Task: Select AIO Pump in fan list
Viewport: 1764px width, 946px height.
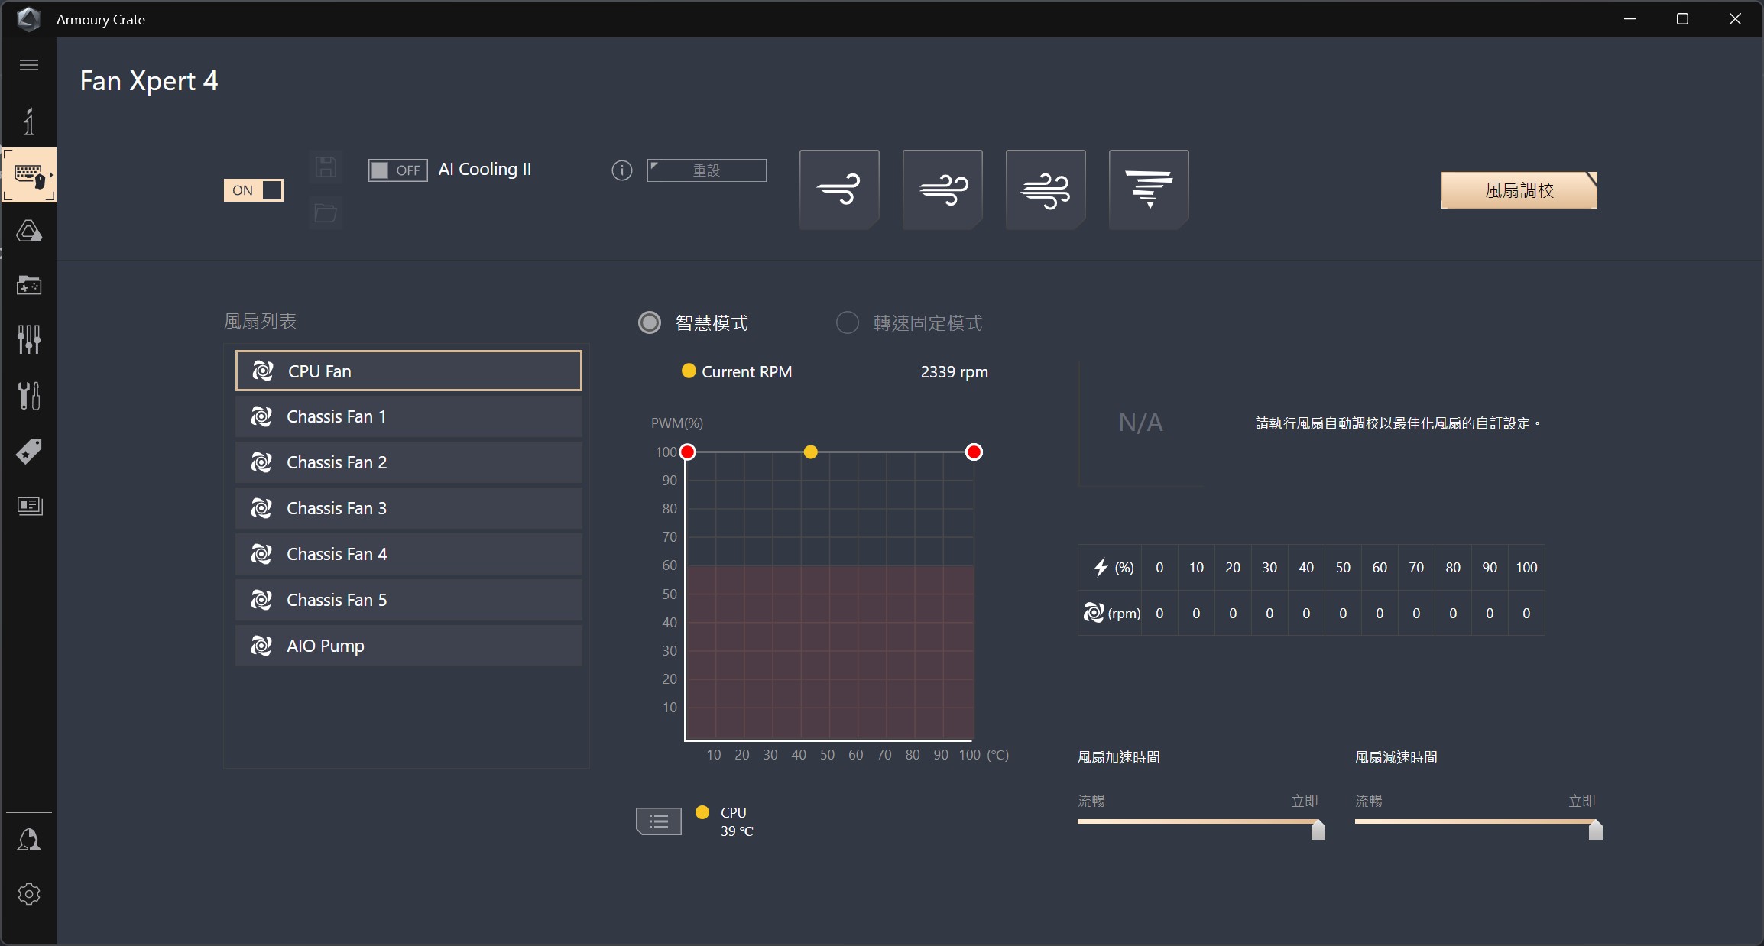Action: (x=409, y=646)
